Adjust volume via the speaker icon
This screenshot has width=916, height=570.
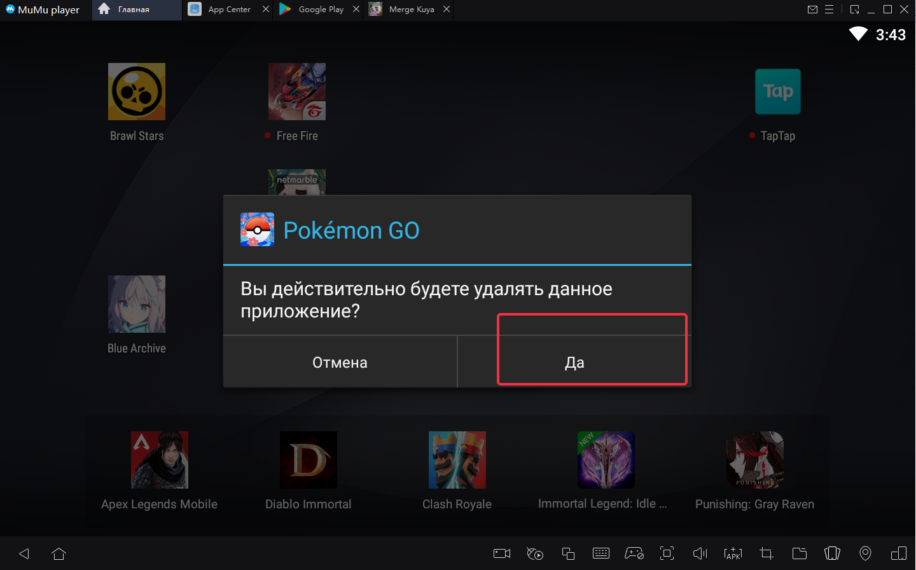pyautogui.click(x=700, y=553)
